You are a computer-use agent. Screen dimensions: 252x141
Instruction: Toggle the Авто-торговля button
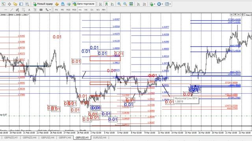(83, 4)
